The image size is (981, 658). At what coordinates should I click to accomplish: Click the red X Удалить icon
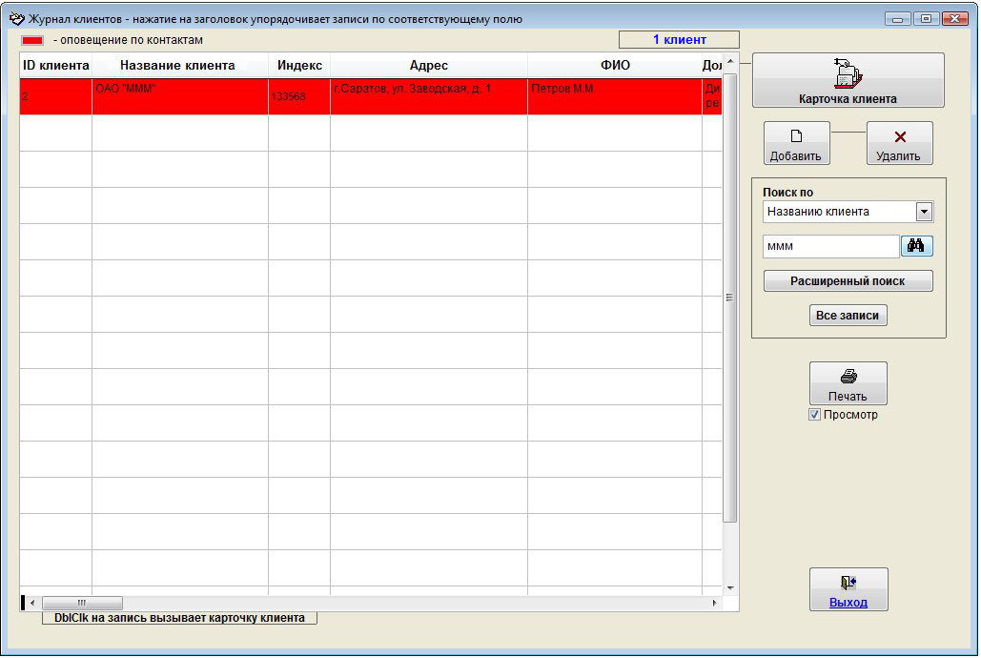[x=900, y=136]
